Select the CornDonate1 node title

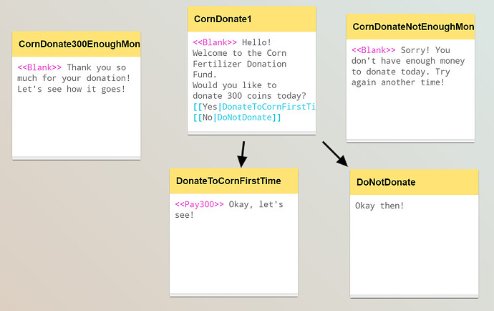(223, 19)
